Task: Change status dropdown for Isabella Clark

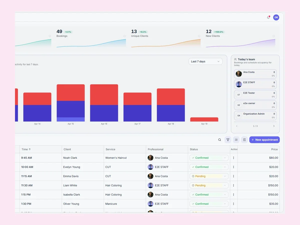Action: point(209,194)
